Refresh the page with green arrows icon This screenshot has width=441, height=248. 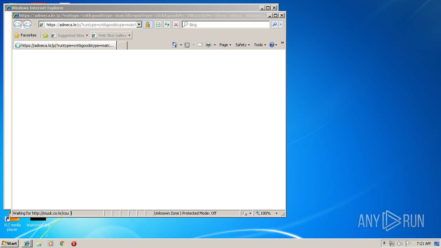(167, 25)
